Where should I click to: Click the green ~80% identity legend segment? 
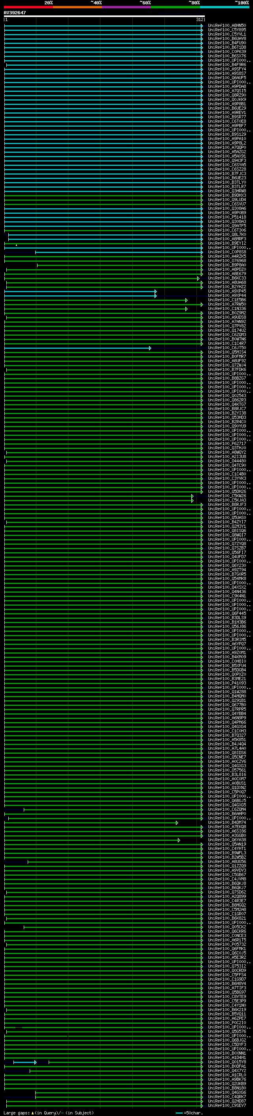tap(175, 7)
